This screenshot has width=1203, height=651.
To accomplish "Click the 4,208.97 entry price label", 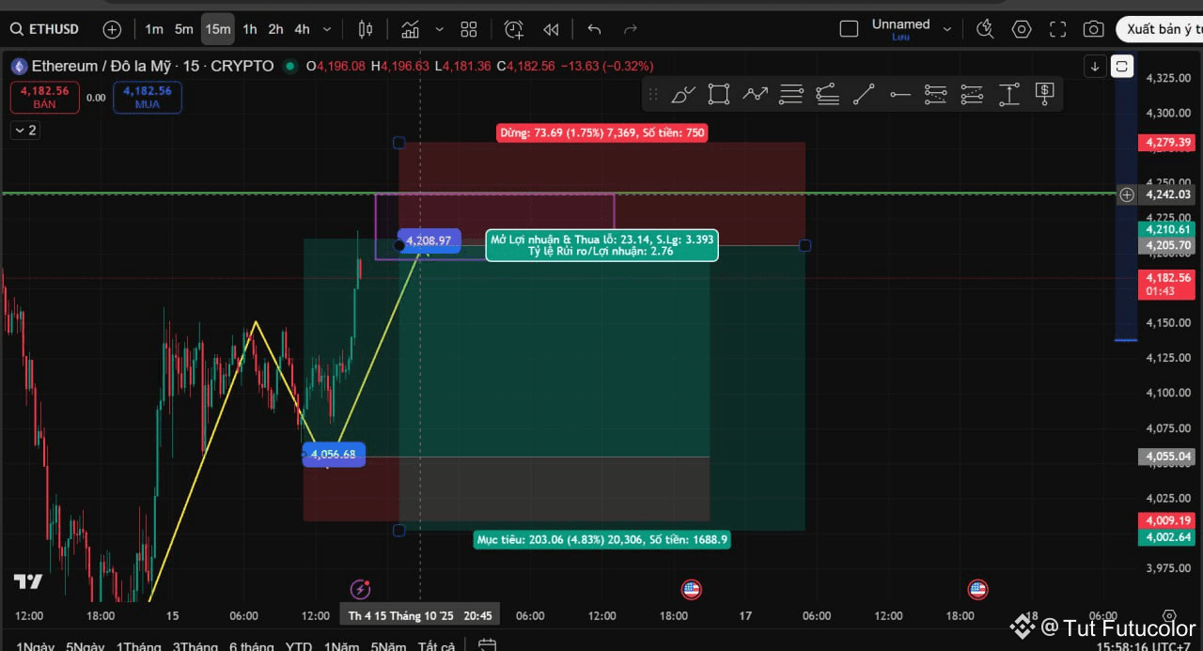I will [429, 240].
